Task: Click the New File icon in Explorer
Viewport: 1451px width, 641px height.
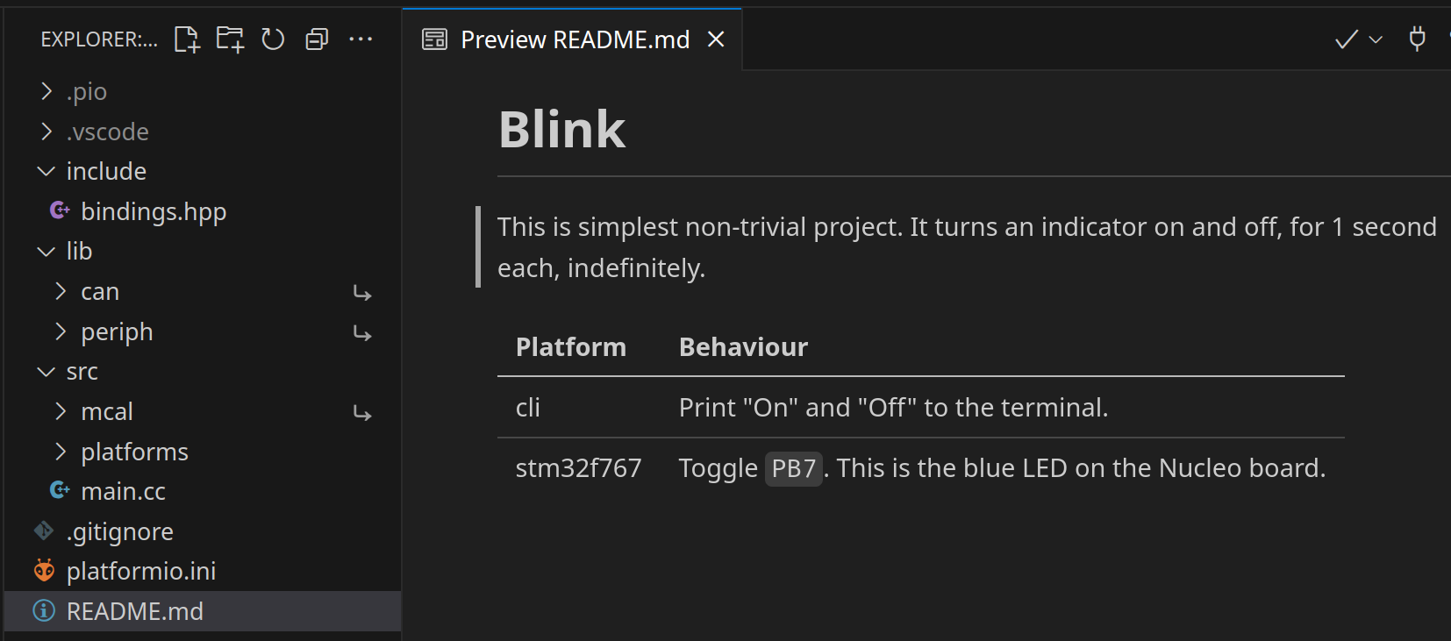Action: [x=187, y=39]
